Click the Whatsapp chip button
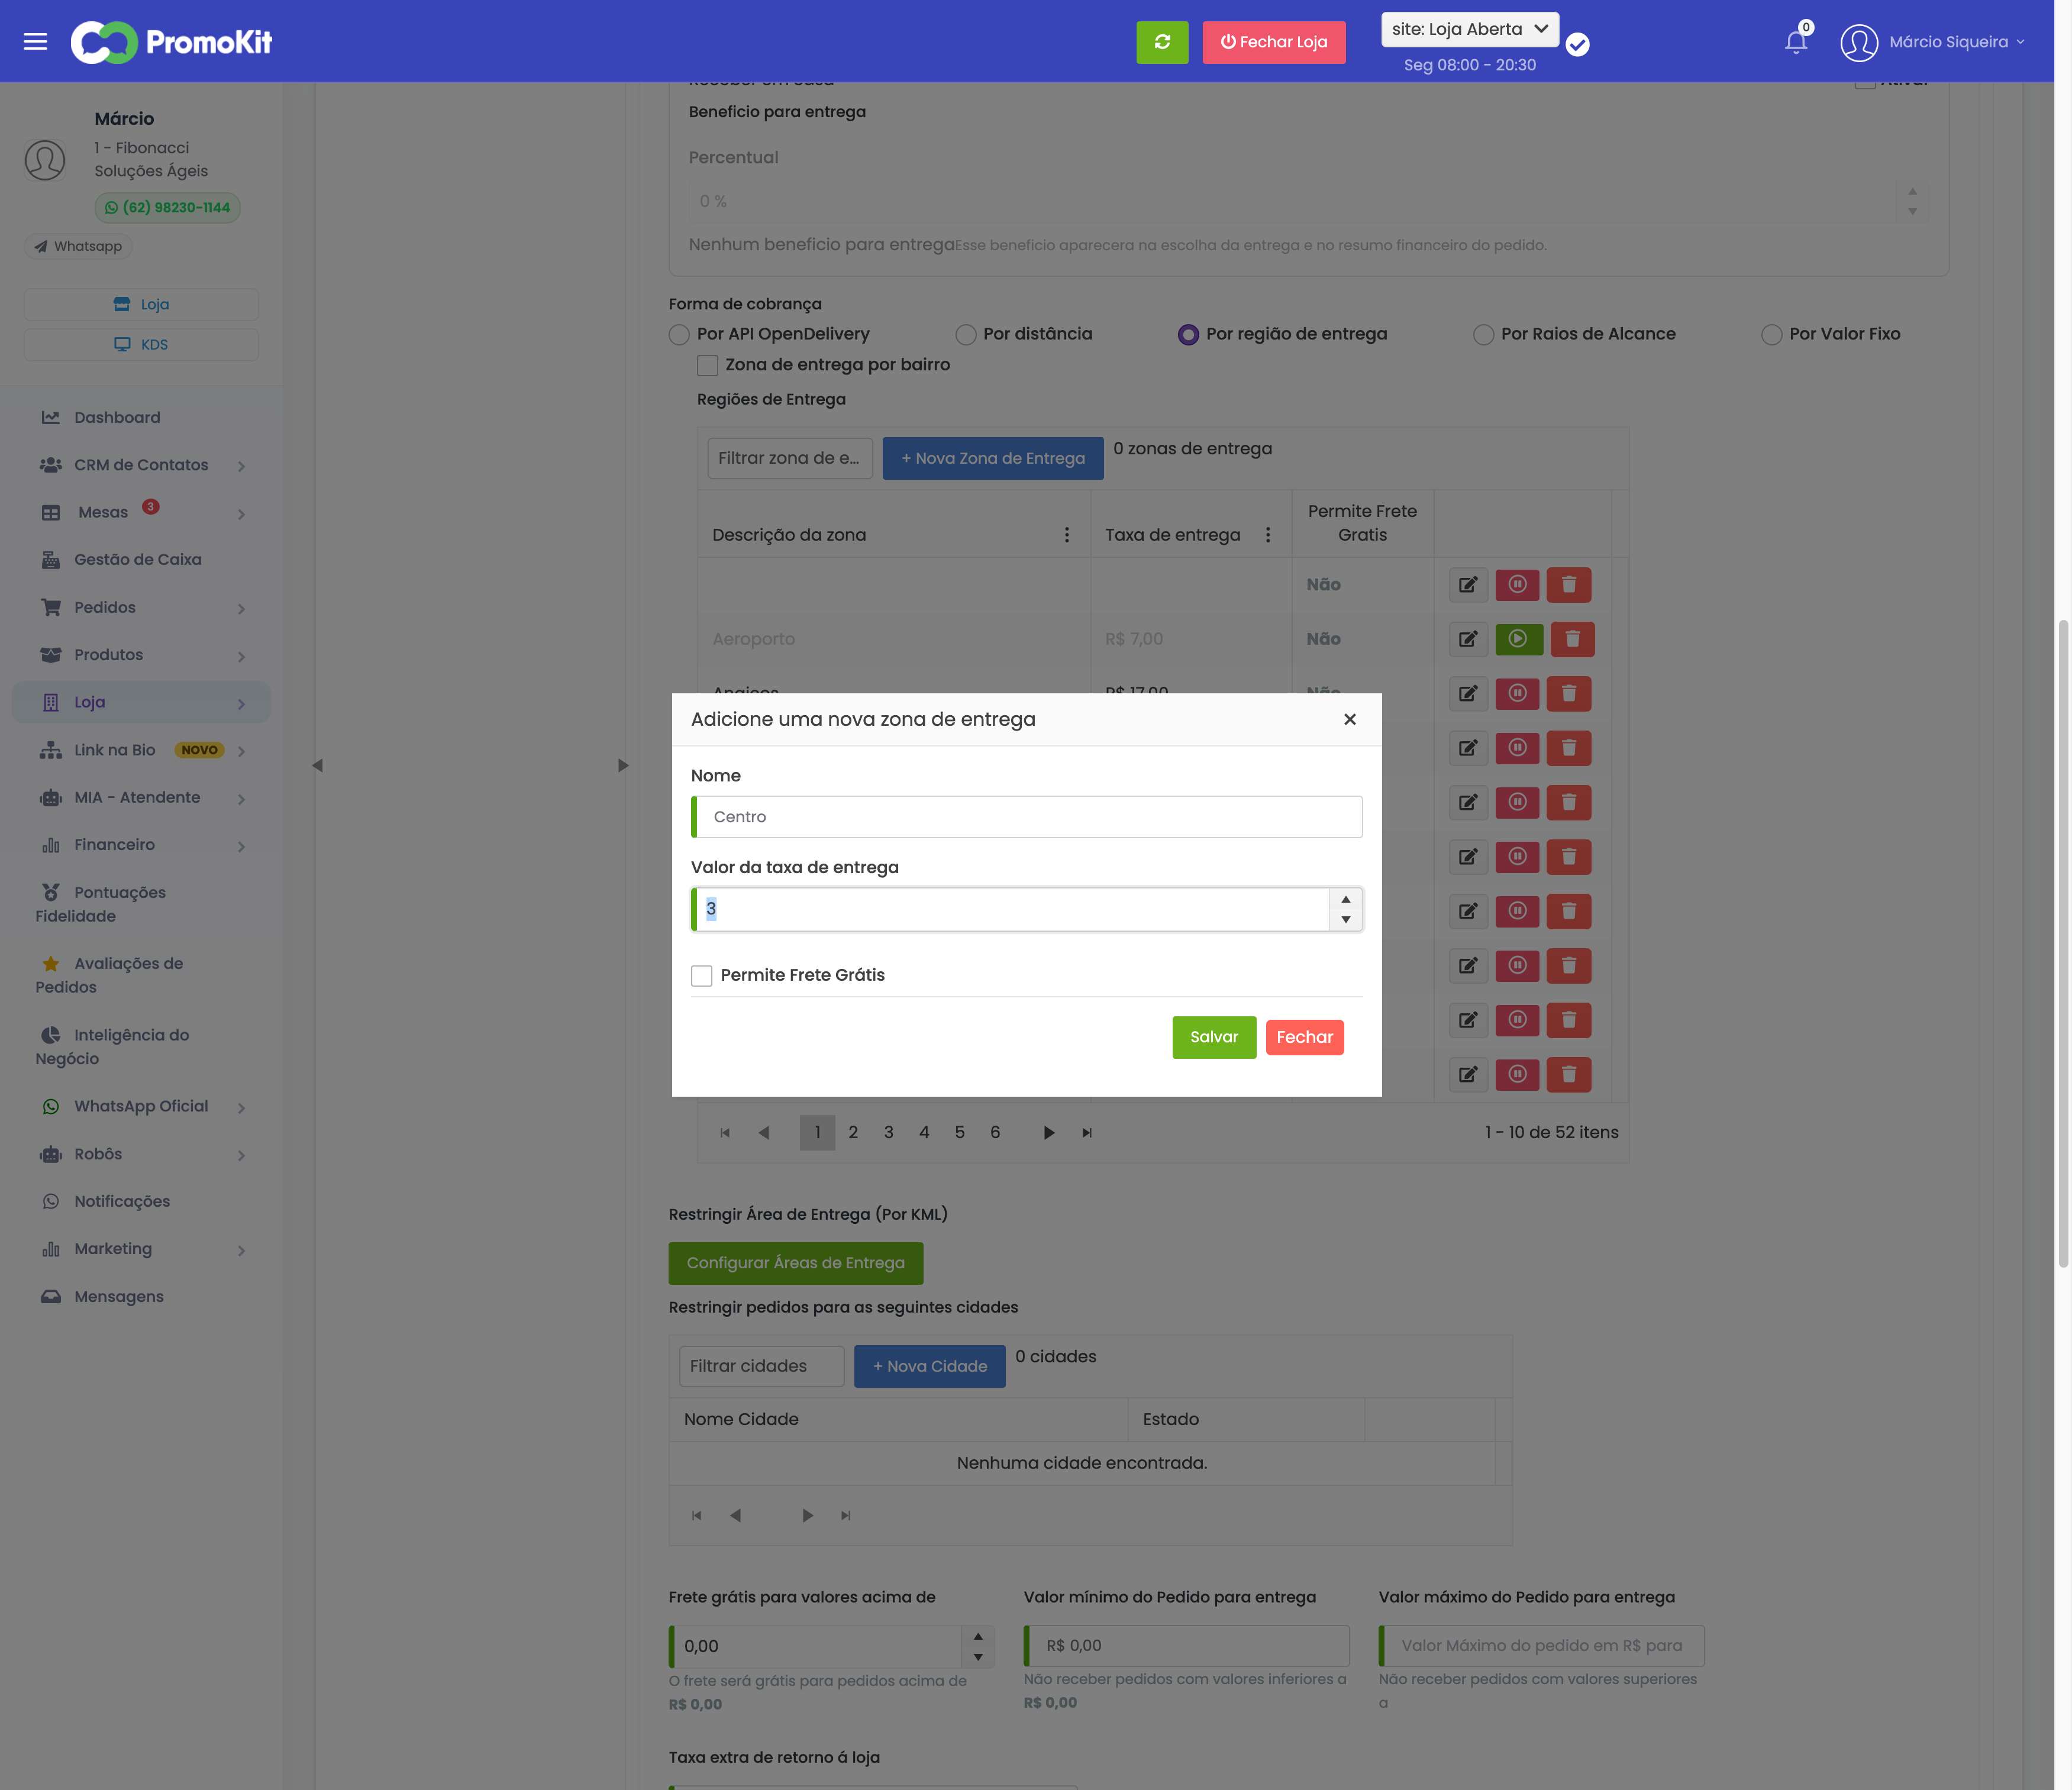Viewport: 2072px width, 1790px height. (78, 246)
